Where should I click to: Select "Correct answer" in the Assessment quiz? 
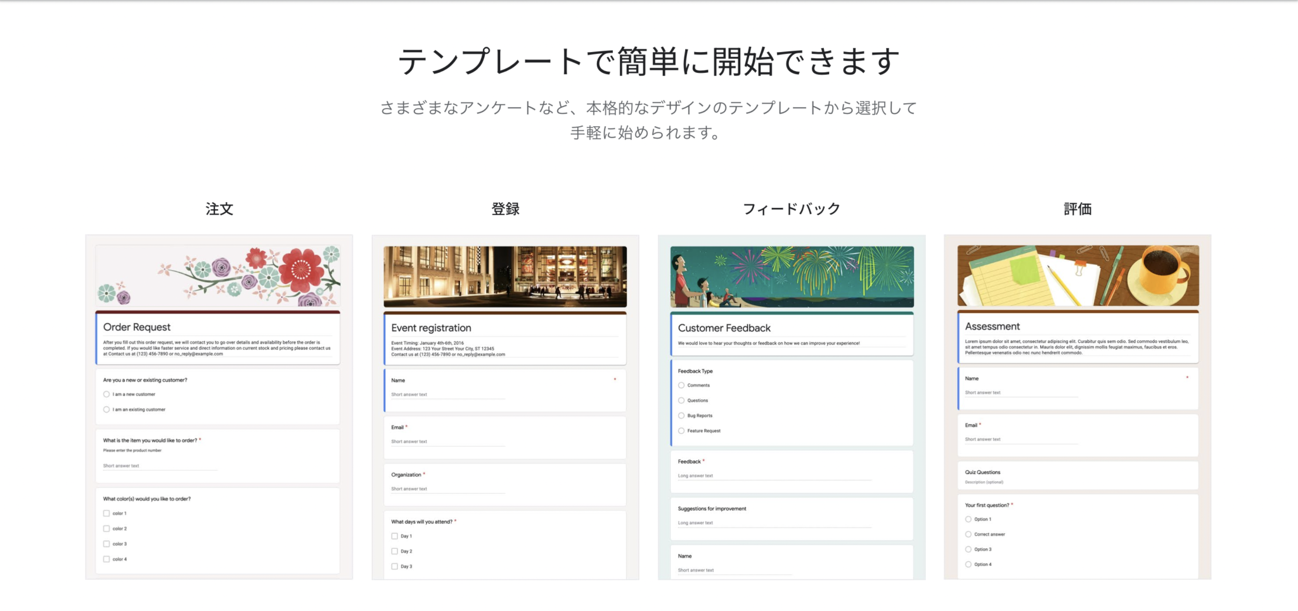[x=967, y=534]
